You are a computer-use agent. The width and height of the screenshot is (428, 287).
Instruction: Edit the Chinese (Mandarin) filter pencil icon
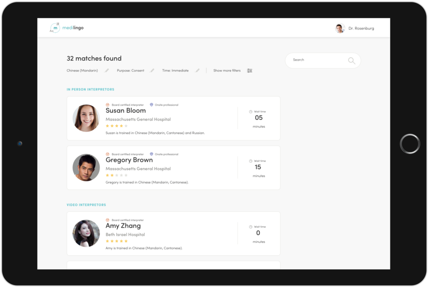[x=107, y=71]
